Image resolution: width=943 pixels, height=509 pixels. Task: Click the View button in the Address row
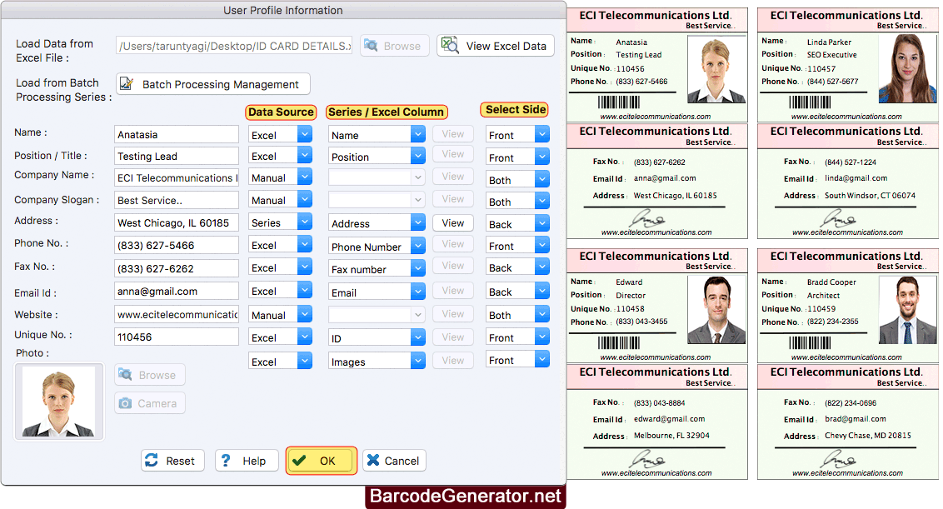coord(453,223)
